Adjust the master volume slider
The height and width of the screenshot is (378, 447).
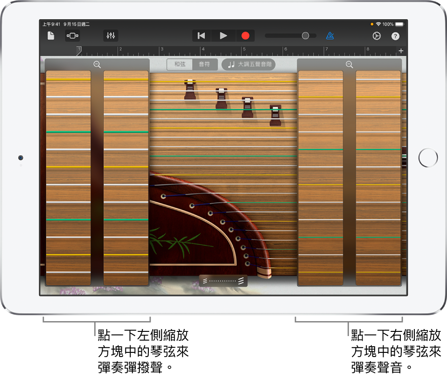click(x=305, y=36)
